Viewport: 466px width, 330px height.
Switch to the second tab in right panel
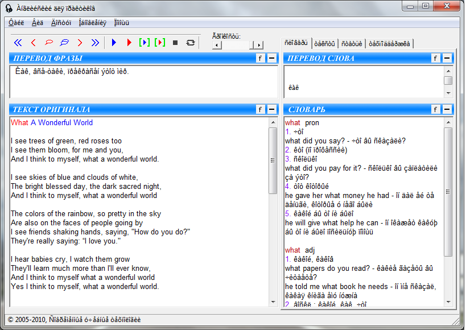pyautogui.click(x=324, y=44)
